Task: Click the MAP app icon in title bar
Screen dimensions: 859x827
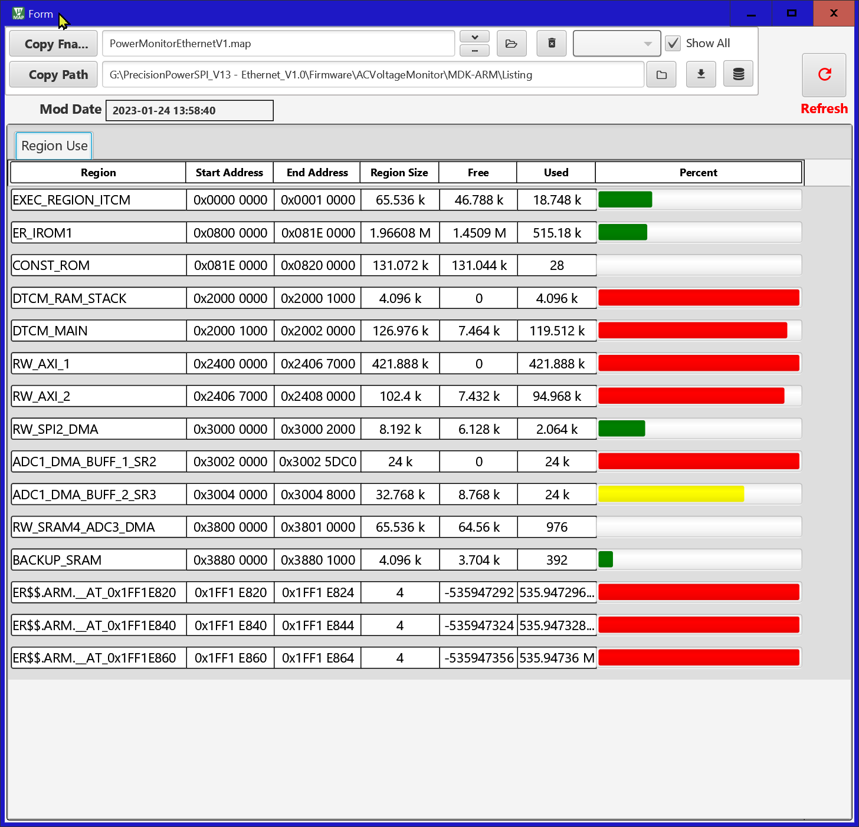Action: (x=18, y=13)
